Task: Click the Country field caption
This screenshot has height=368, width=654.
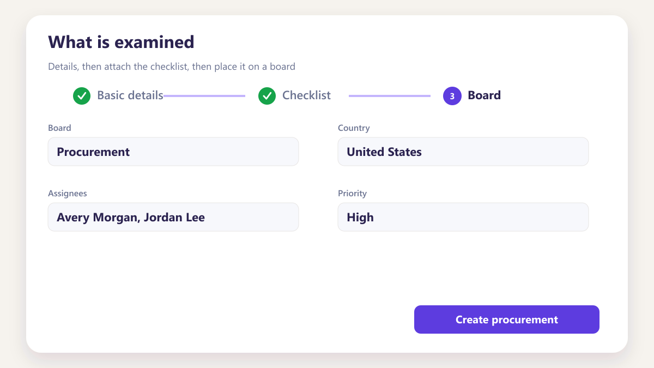Action: [x=354, y=128]
